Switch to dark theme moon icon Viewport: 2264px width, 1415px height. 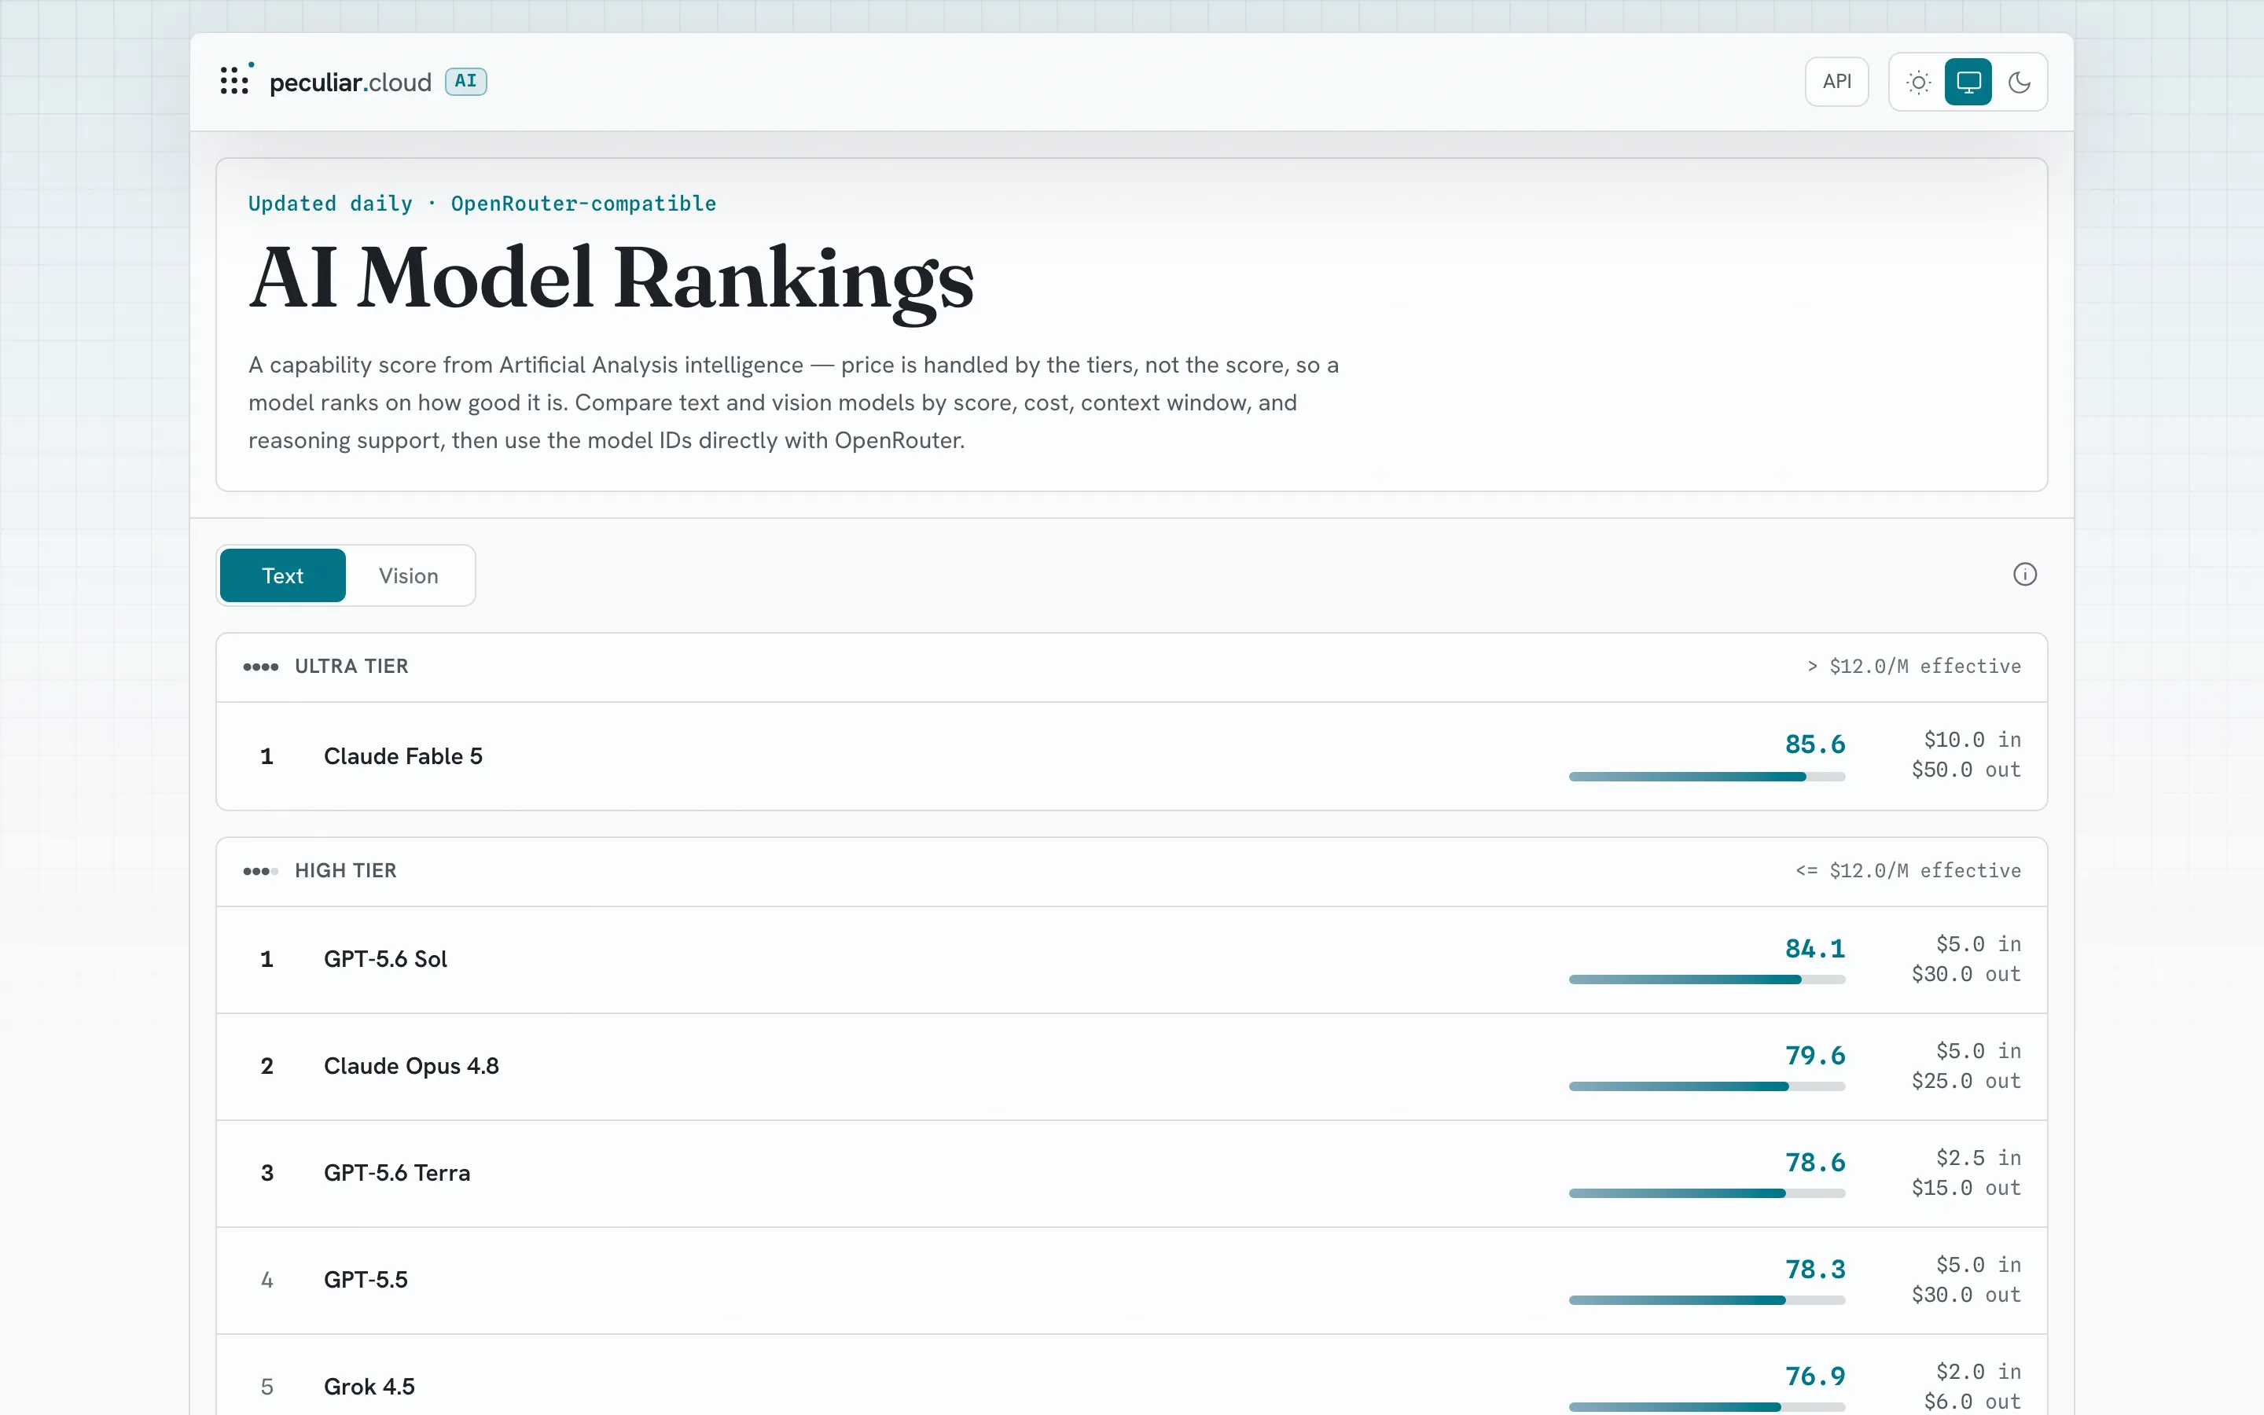(x=2019, y=83)
